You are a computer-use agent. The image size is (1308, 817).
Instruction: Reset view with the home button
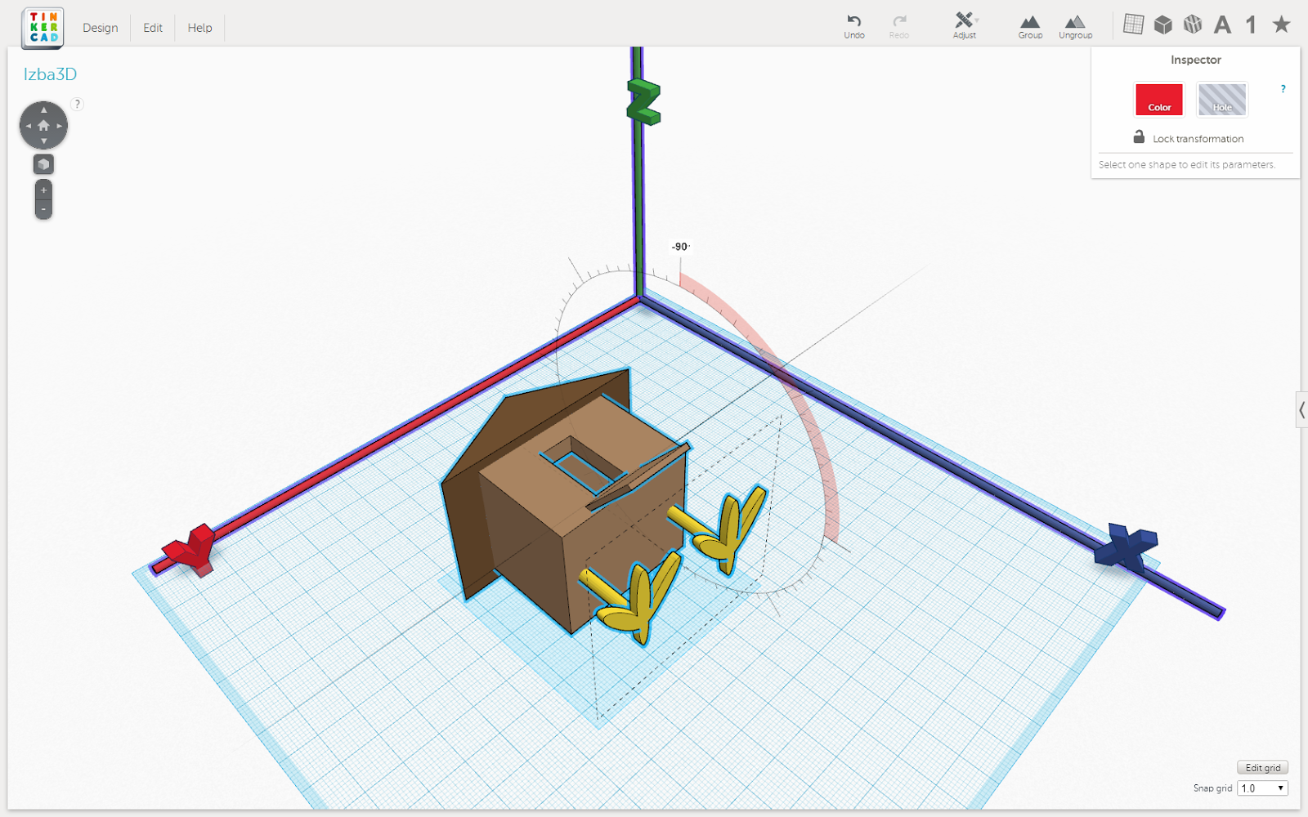pyautogui.click(x=43, y=125)
